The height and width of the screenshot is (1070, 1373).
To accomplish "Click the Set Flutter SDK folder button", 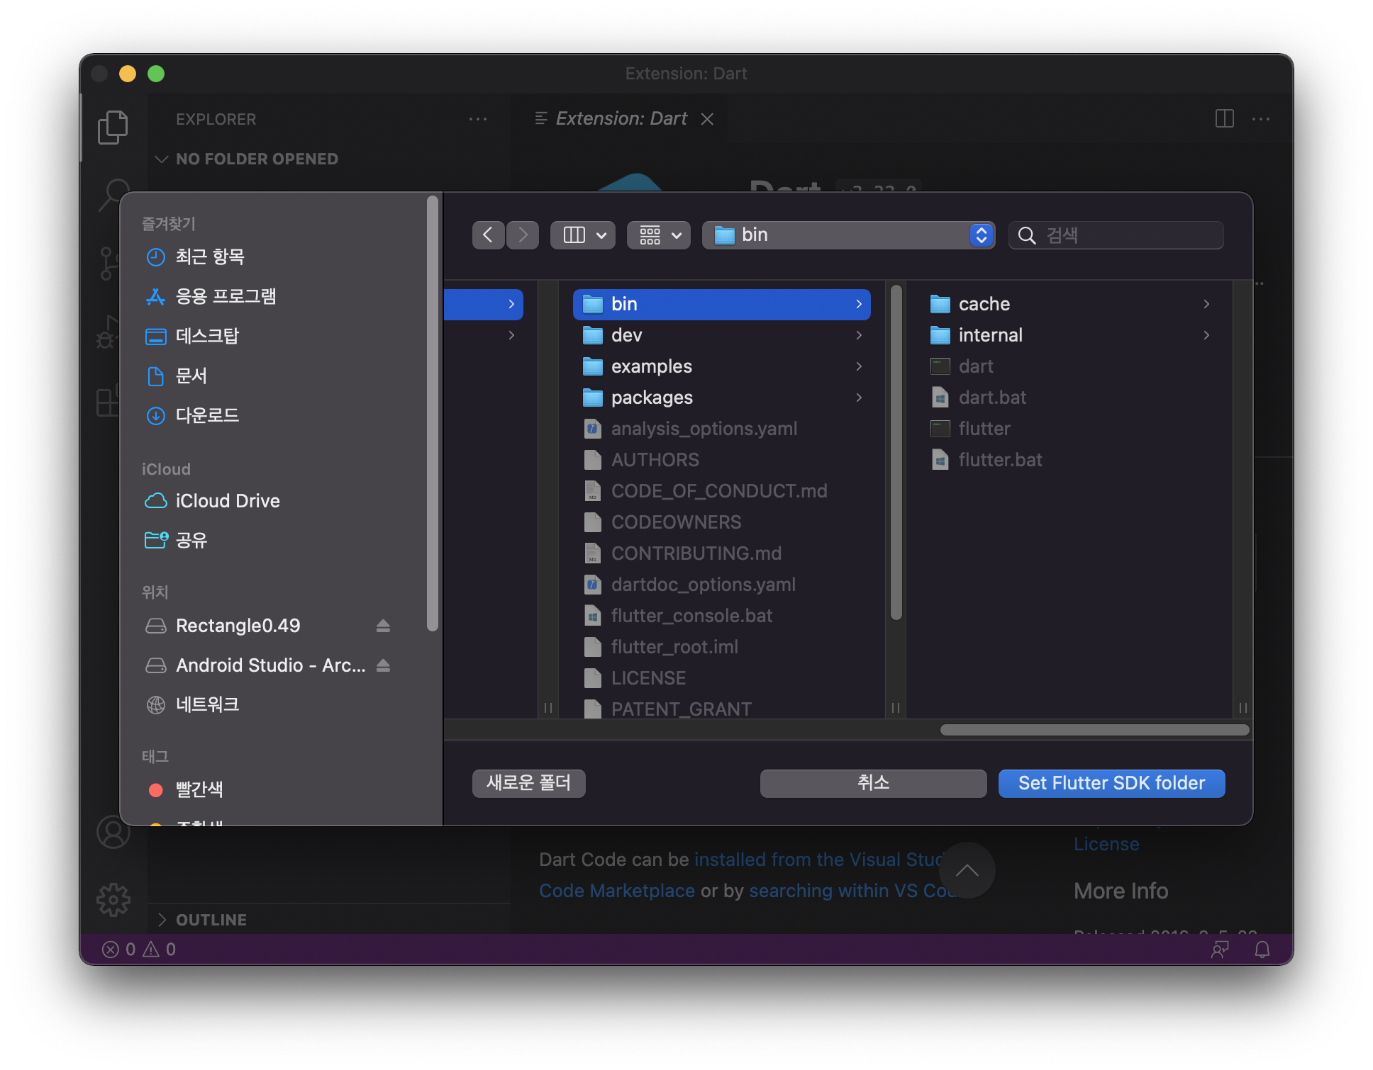I will [1111, 783].
